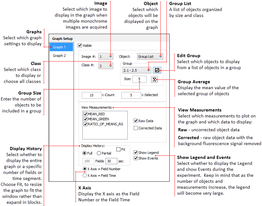The image size is (262, 206).
Task: Click the Size input field showing 5
Action: 139,79
